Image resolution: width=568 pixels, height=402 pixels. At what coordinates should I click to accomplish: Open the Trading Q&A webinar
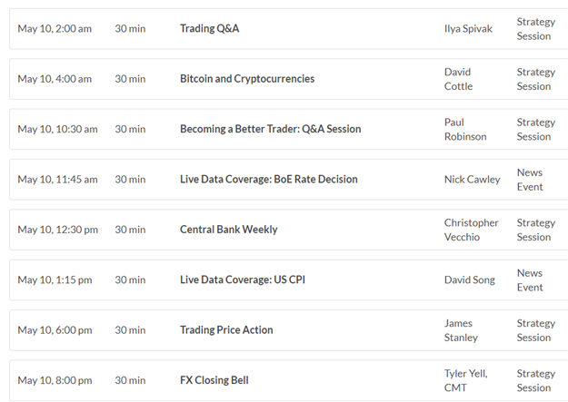click(x=209, y=29)
